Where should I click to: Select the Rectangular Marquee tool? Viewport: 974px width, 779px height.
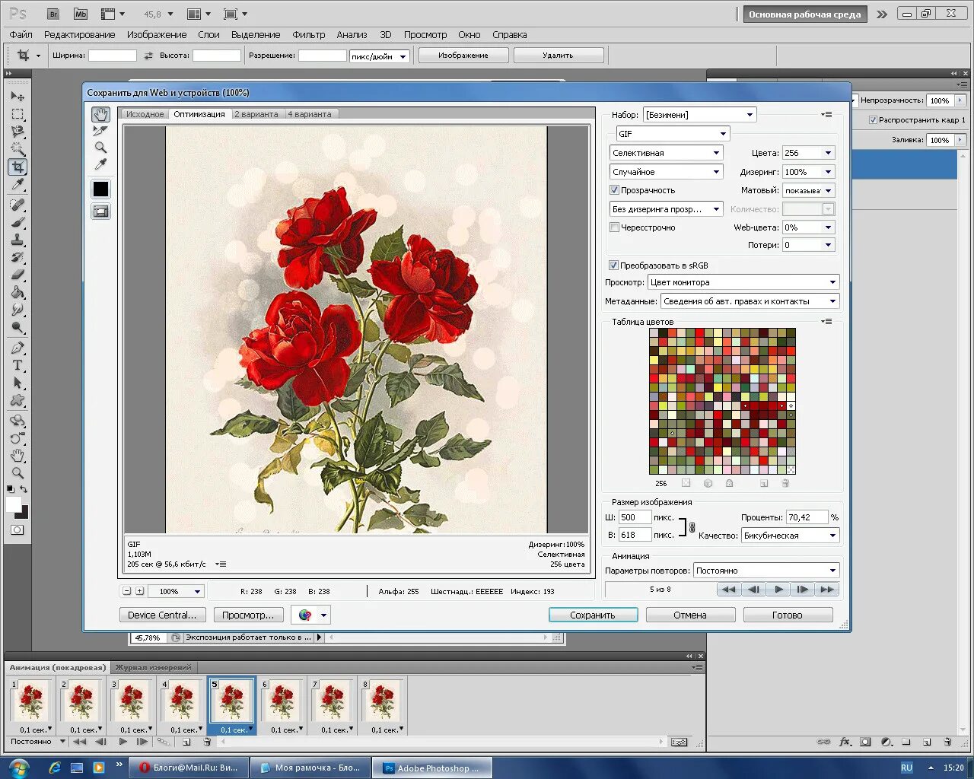(x=18, y=114)
